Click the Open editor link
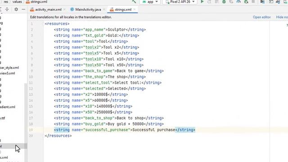This screenshot has width=288, height=162. point(261,17)
